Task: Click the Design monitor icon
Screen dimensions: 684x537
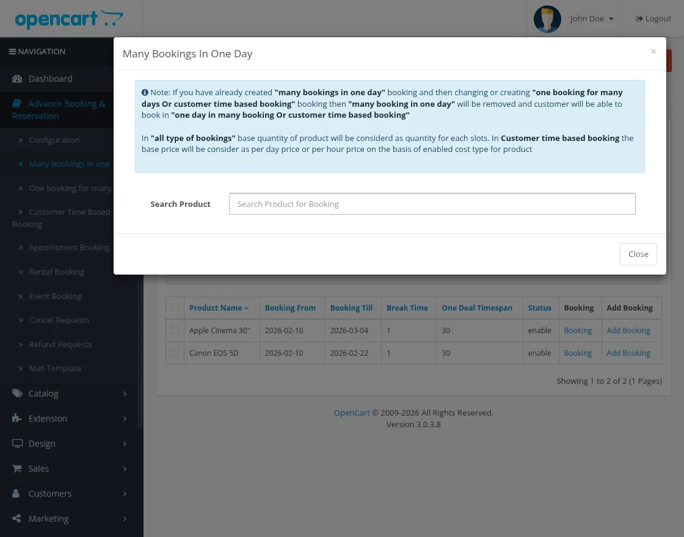Action: (17, 443)
